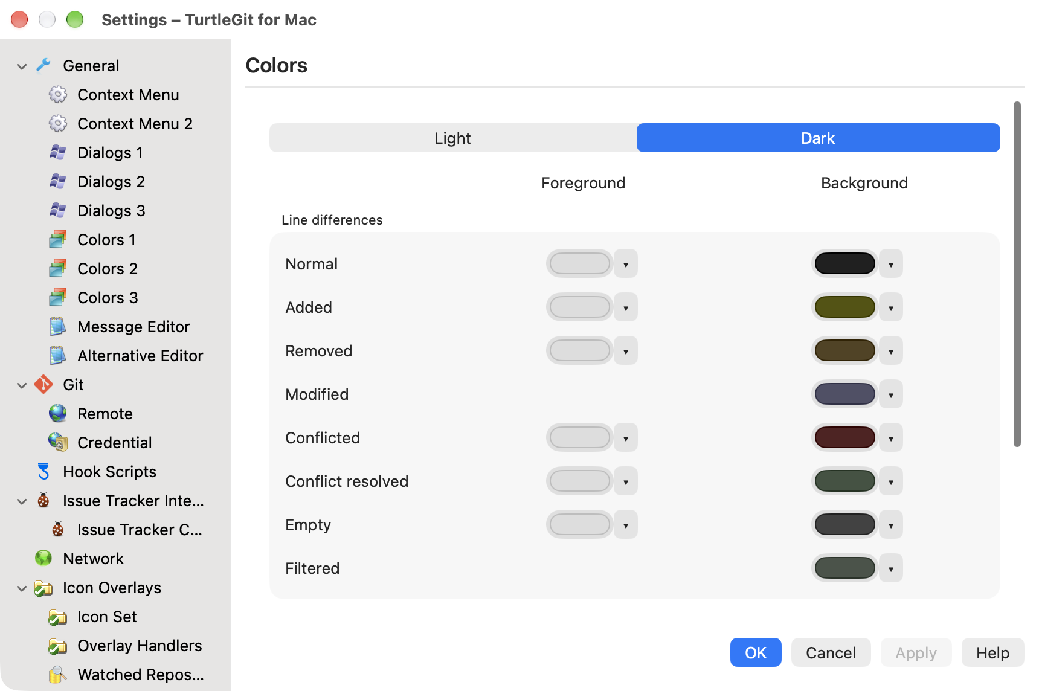Select Alternative Editor in the sidebar
1039x691 pixels.
pos(140,356)
